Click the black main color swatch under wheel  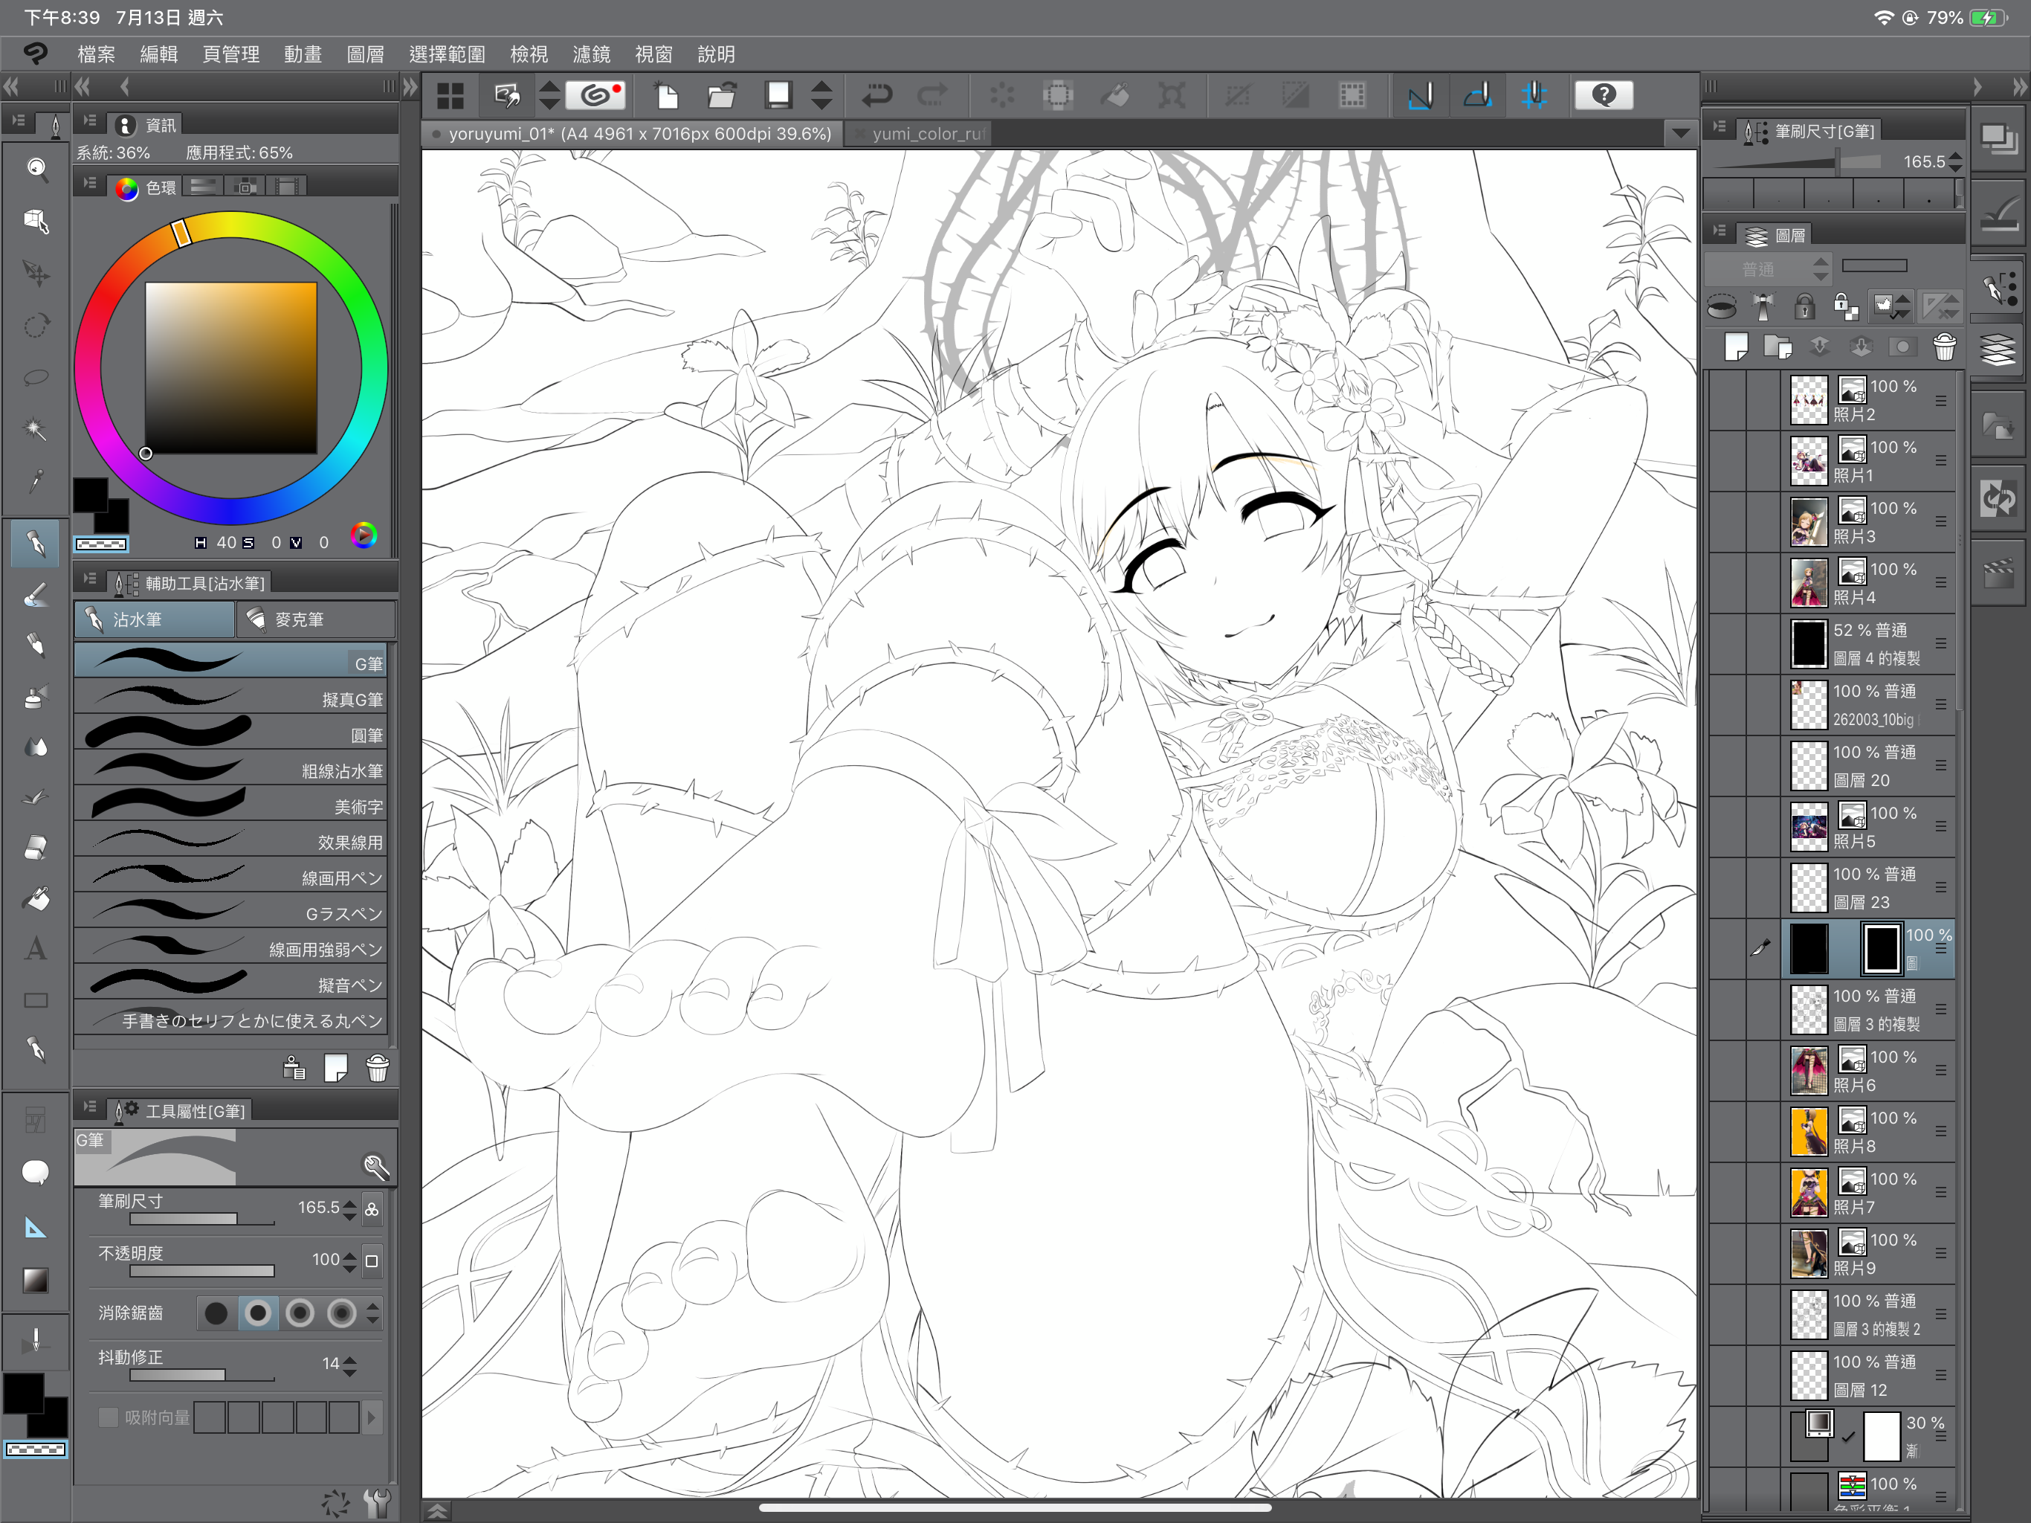[x=91, y=495]
